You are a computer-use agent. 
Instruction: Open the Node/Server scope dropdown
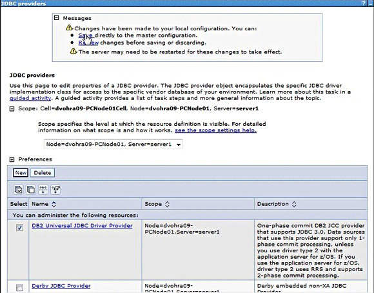coord(113,144)
